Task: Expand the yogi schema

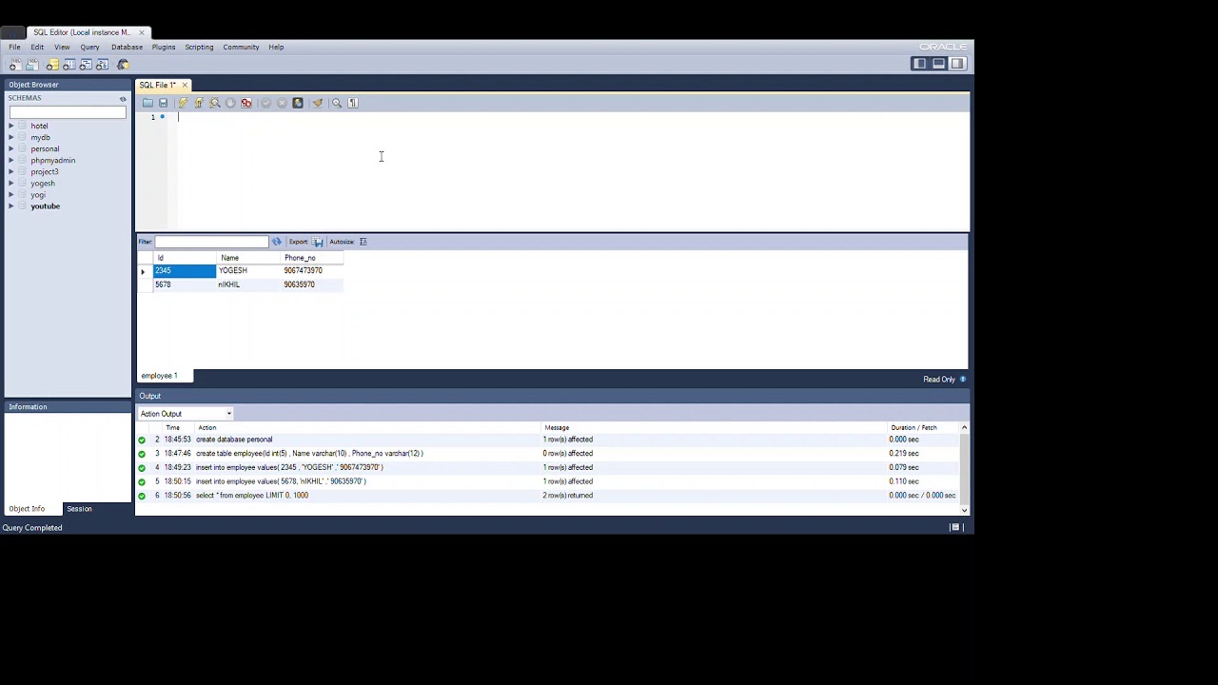Action: pyautogui.click(x=11, y=194)
